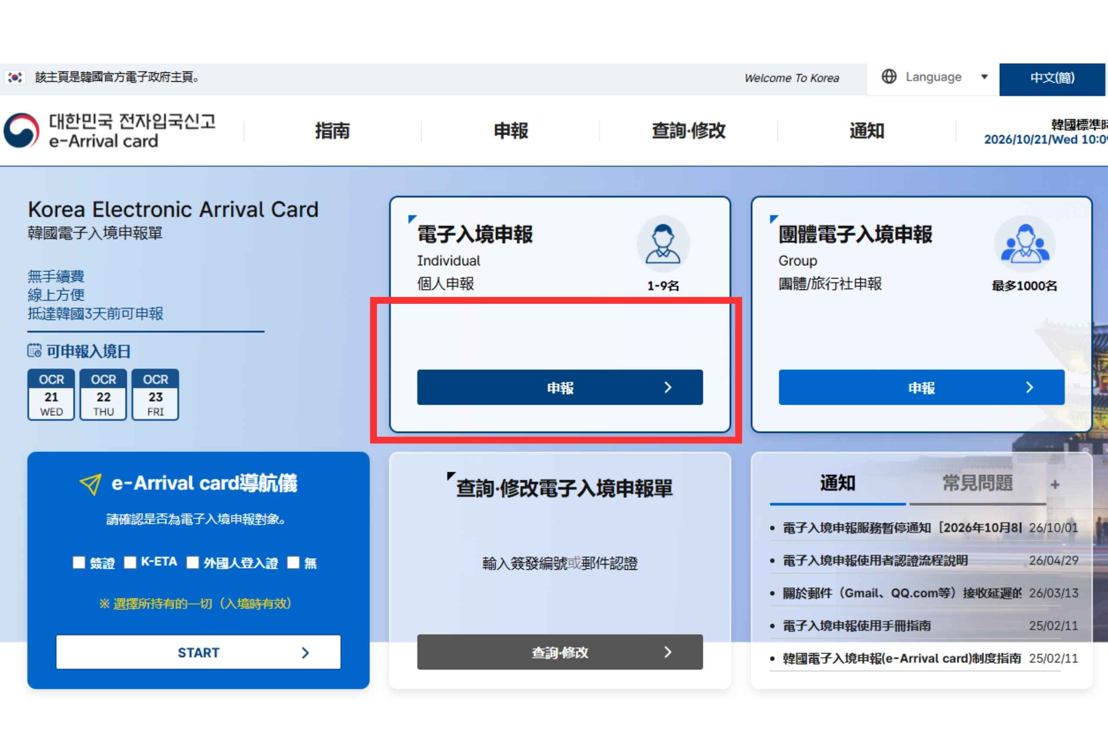The image size is (1108, 739).
Task: Tick the 外國人登入證 checkbox
Action: tap(193, 563)
